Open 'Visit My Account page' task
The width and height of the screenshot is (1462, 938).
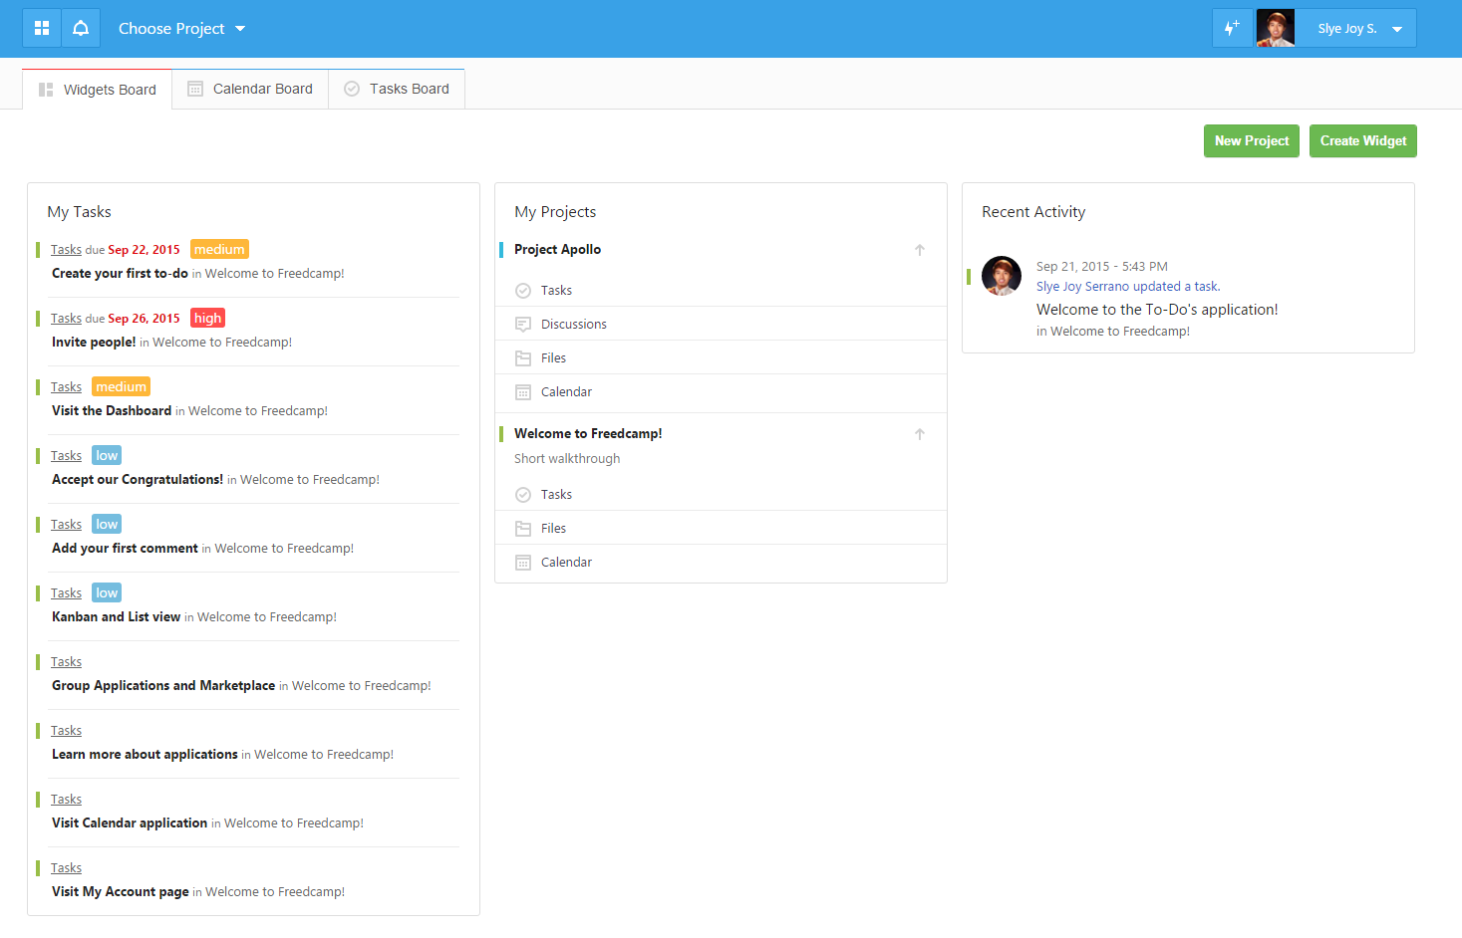pyautogui.click(x=121, y=892)
